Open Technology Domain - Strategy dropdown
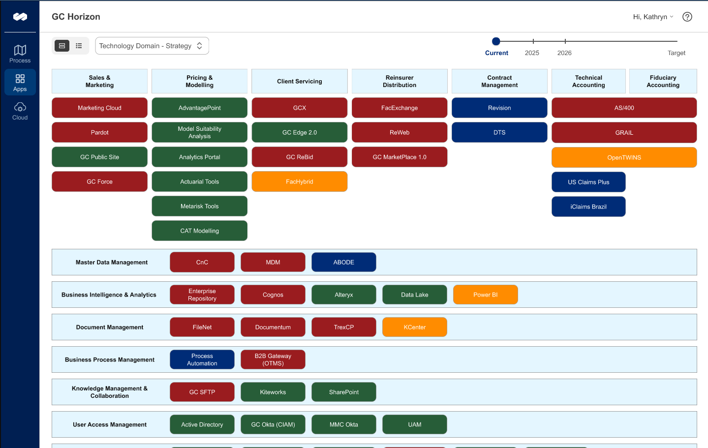The height and width of the screenshot is (448, 708). click(152, 46)
